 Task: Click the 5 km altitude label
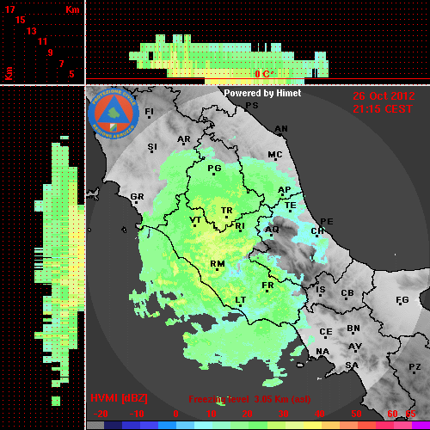tap(71, 74)
